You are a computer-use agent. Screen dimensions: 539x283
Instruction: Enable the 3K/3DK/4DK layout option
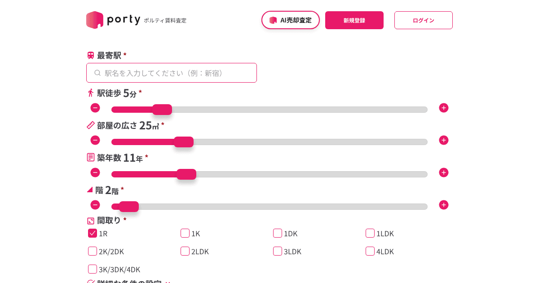[93, 269]
